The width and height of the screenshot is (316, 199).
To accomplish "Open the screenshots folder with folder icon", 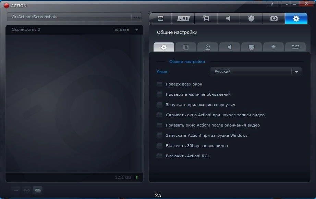I will (x=38, y=190).
